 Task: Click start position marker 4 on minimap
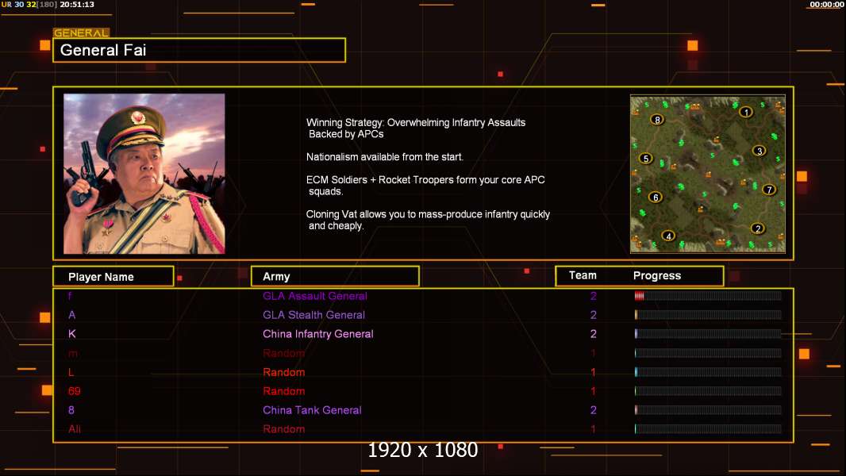pyautogui.click(x=668, y=236)
